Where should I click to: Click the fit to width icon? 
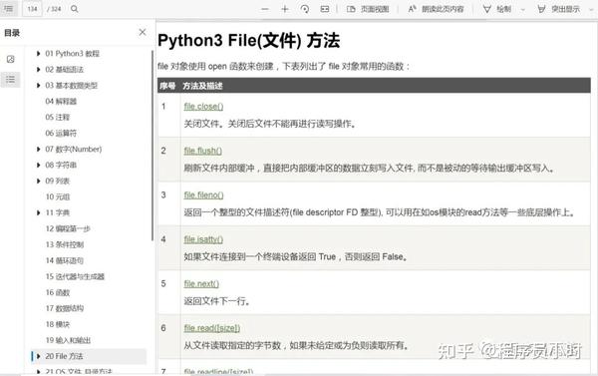325,9
